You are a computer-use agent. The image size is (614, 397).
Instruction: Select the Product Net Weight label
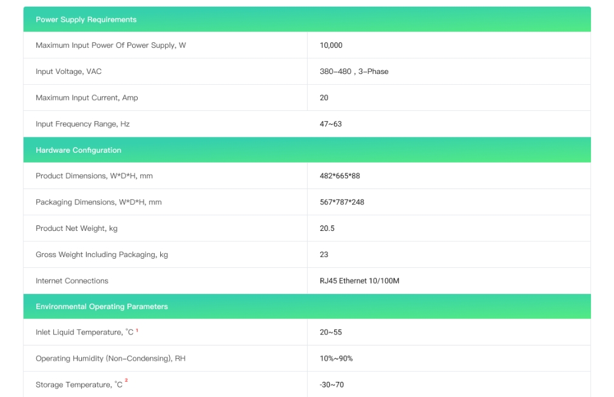tap(76, 229)
